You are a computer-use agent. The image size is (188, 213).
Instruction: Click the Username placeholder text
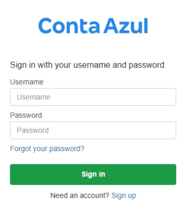coord(34,97)
